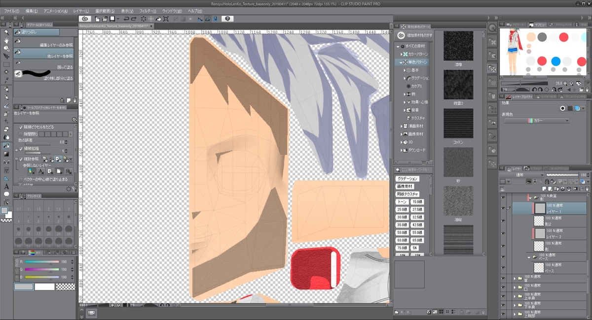
Task: Open layer blend mode 通常 dropdown
Action: point(521,175)
